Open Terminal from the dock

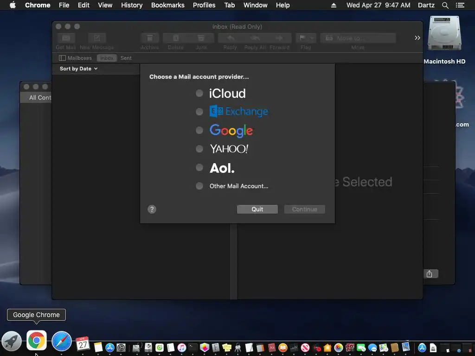pyautogui.click(x=193, y=348)
